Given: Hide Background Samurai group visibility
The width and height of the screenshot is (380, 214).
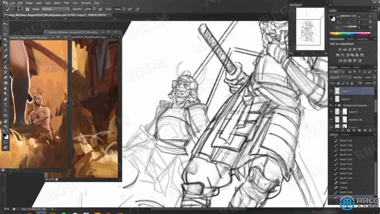Looking at the screenshot, I should coord(332,105).
